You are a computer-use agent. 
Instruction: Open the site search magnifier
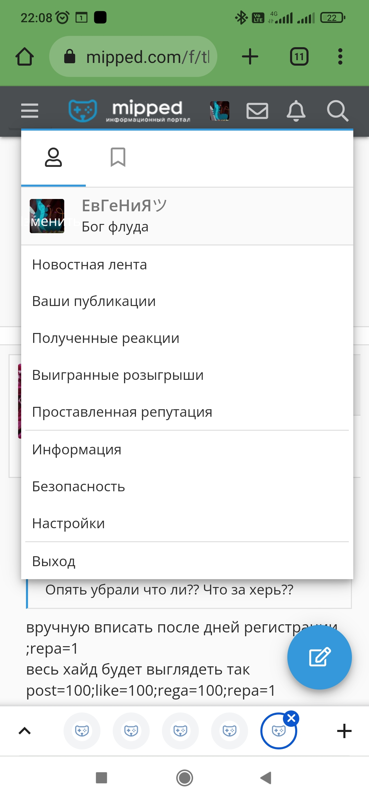[338, 111]
